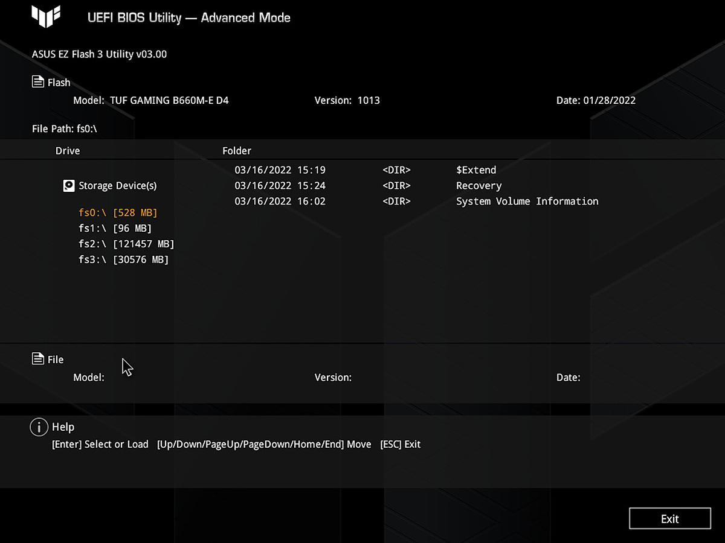
Task: Select drive fs3:\ [30576 MB]
Action: coord(123,259)
